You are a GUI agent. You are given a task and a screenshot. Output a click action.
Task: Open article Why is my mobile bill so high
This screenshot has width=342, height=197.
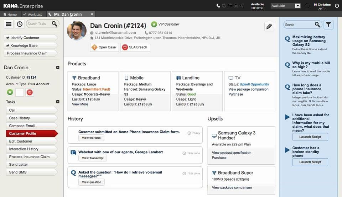311,65
